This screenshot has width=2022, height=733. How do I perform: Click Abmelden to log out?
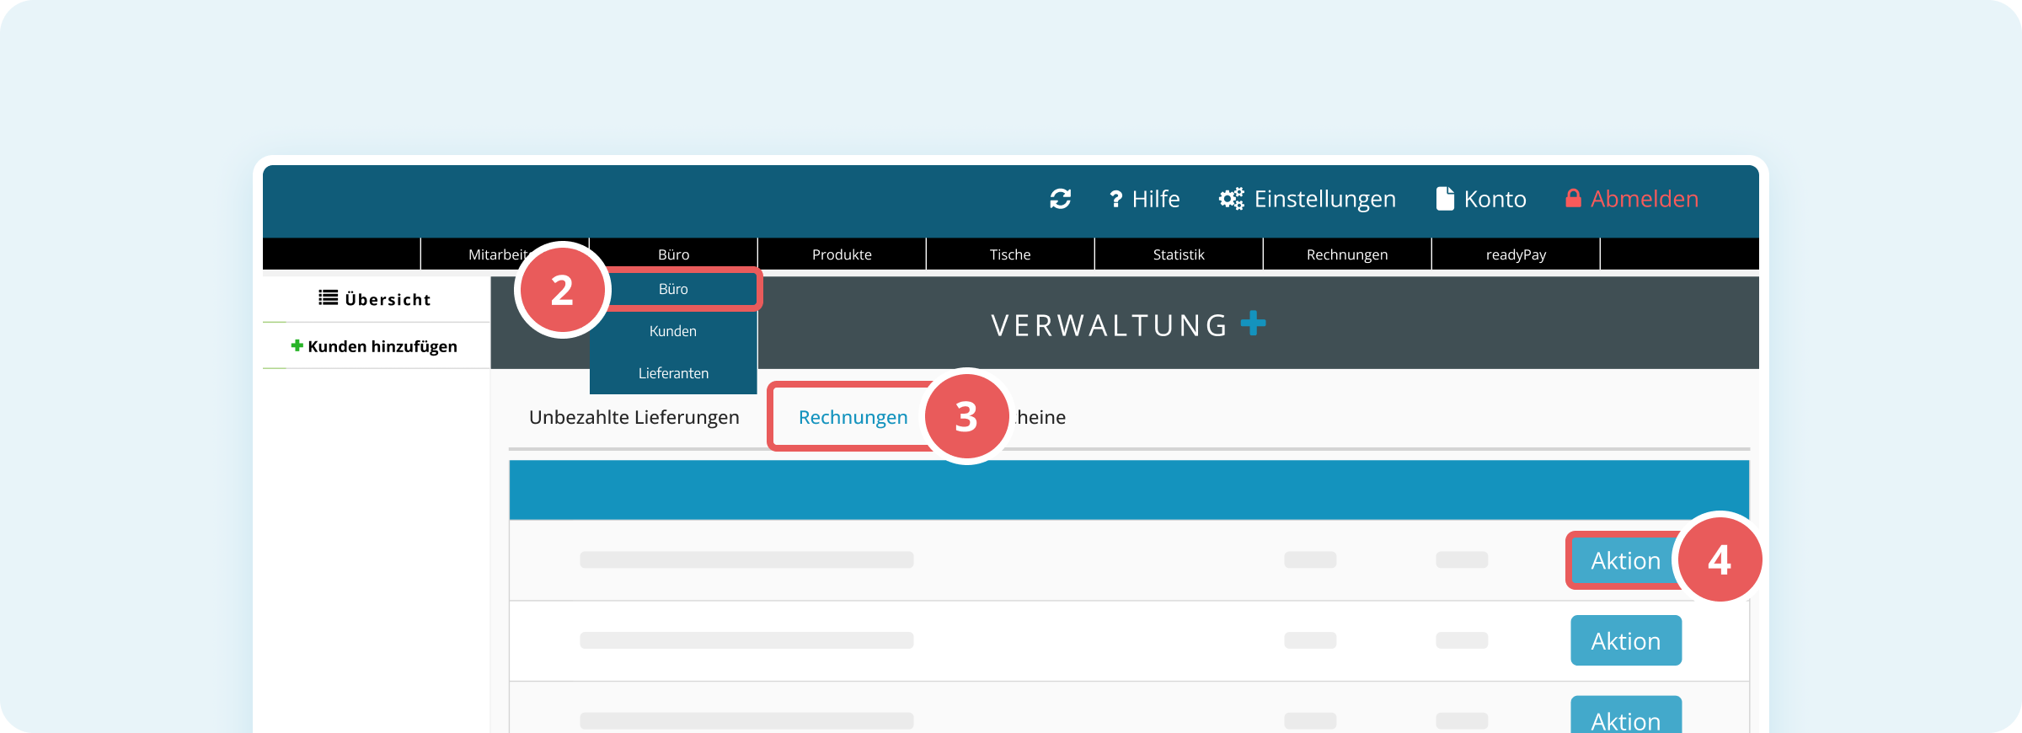(x=1632, y=199)
